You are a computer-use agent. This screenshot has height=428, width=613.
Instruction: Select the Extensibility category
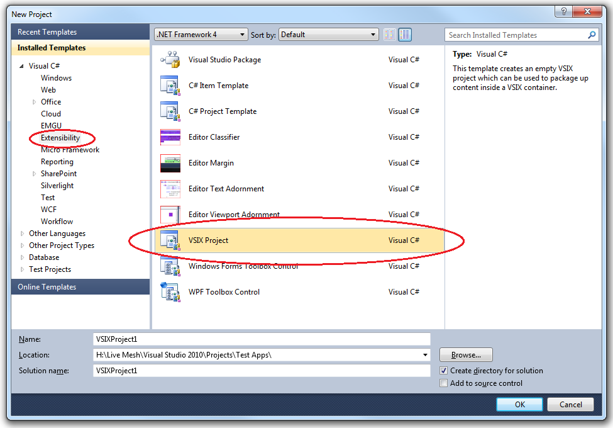60,138
